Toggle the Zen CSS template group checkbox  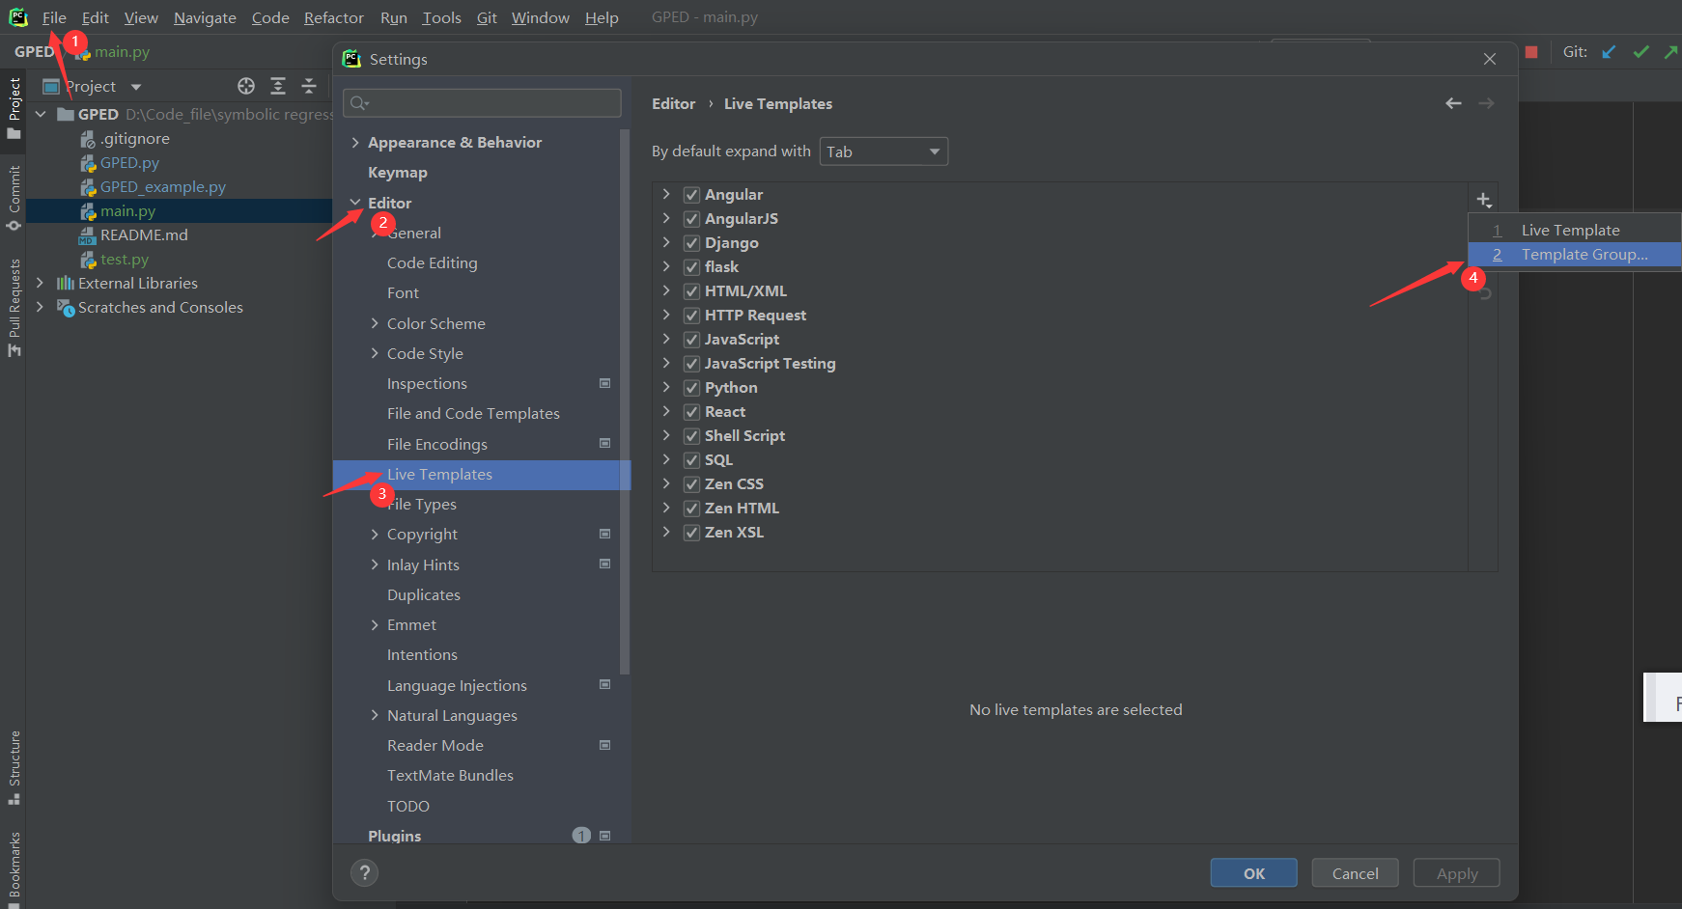click(x=691, y=484)
